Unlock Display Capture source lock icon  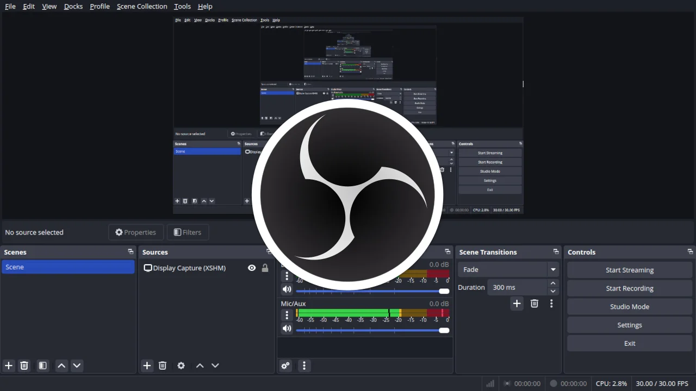pyautogui.click(x=265, y=268)
